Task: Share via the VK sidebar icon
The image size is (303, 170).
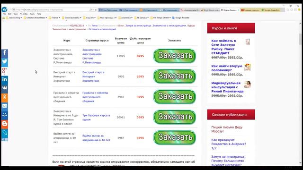Action: point(4,88)
